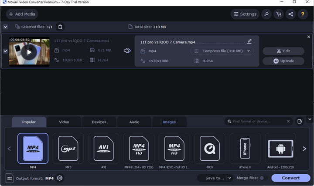The height and width of the screenshot is (186, 314).
Task: Delete selected files with trash icon
Action: (x=60, y=27)
